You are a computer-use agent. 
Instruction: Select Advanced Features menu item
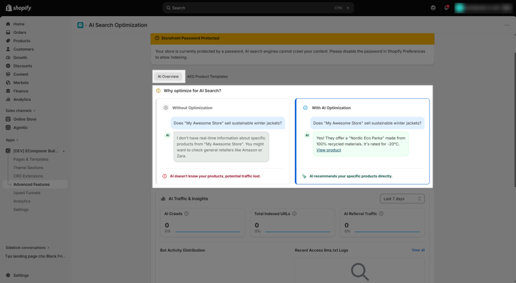pos(35,185)
